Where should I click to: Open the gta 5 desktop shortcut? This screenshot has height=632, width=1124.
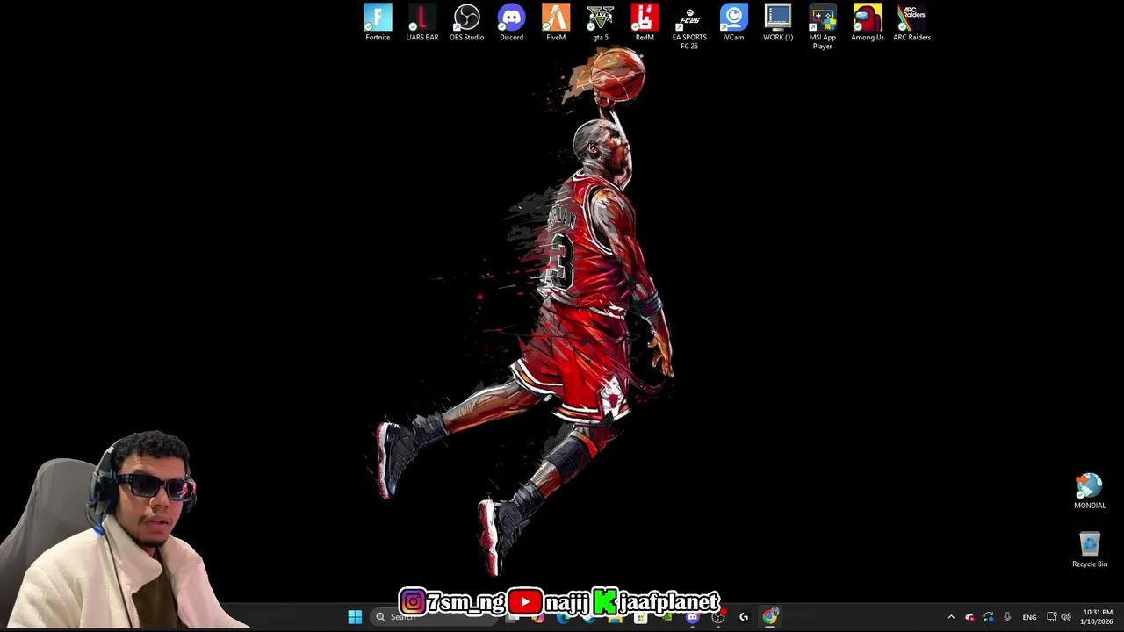[601, 23]
